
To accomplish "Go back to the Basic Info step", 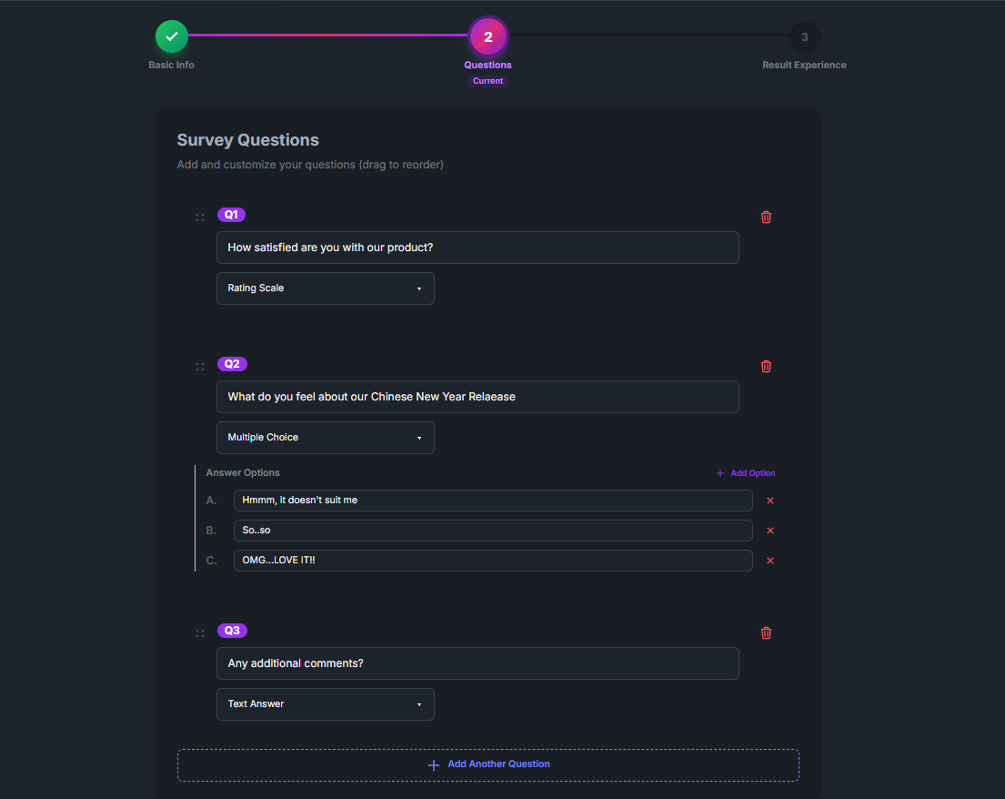I will point(171,37).
